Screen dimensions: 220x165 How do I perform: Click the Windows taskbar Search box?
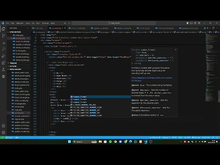(x=82, y=142)
